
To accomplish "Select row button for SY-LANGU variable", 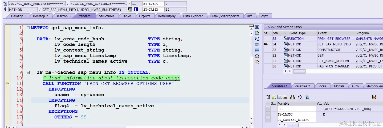I will click(268, 114).
